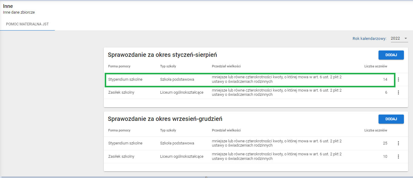Open options menu for 6-student Zasiłek szkolny row
The height and width of the screenshot is (178, 413).
398,92
